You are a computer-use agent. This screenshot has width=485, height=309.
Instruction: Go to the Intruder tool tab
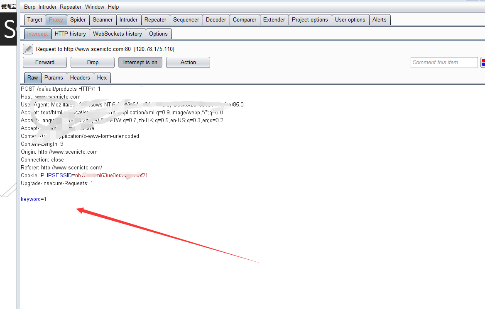(129, 20)
